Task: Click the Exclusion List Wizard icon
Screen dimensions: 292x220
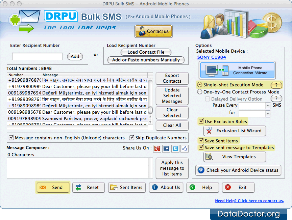Action: coord(209,131)
